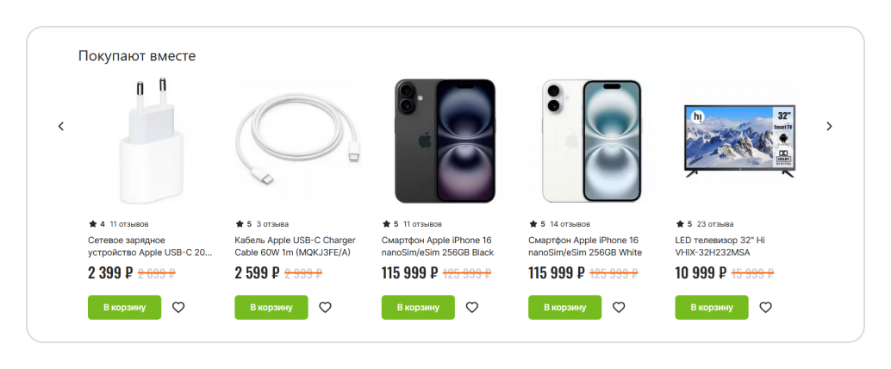This screenshot has height=369, width=891.
Task: Add Hi 32-inch TV to cart
Action: pos(711,307)
